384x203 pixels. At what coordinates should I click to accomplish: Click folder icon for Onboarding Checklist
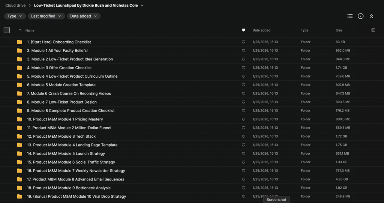point(19,42)
